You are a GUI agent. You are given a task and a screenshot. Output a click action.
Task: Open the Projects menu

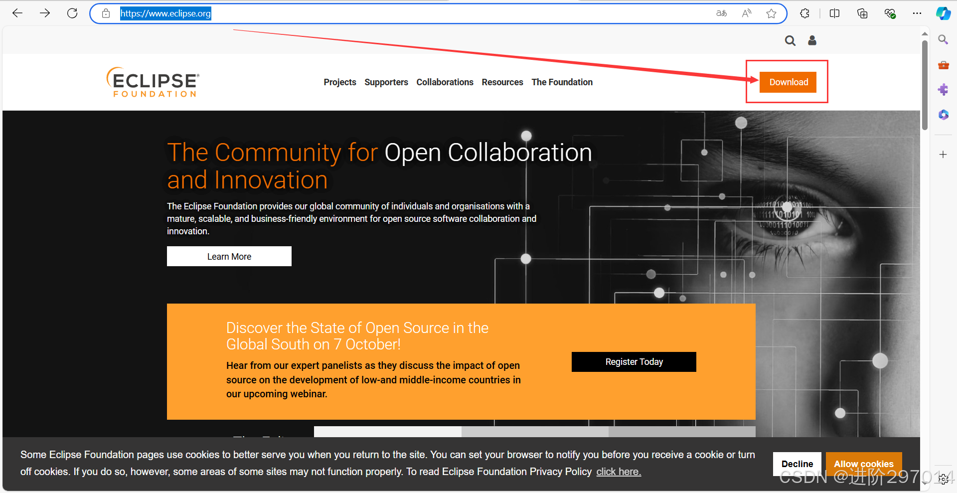(340, 82)
